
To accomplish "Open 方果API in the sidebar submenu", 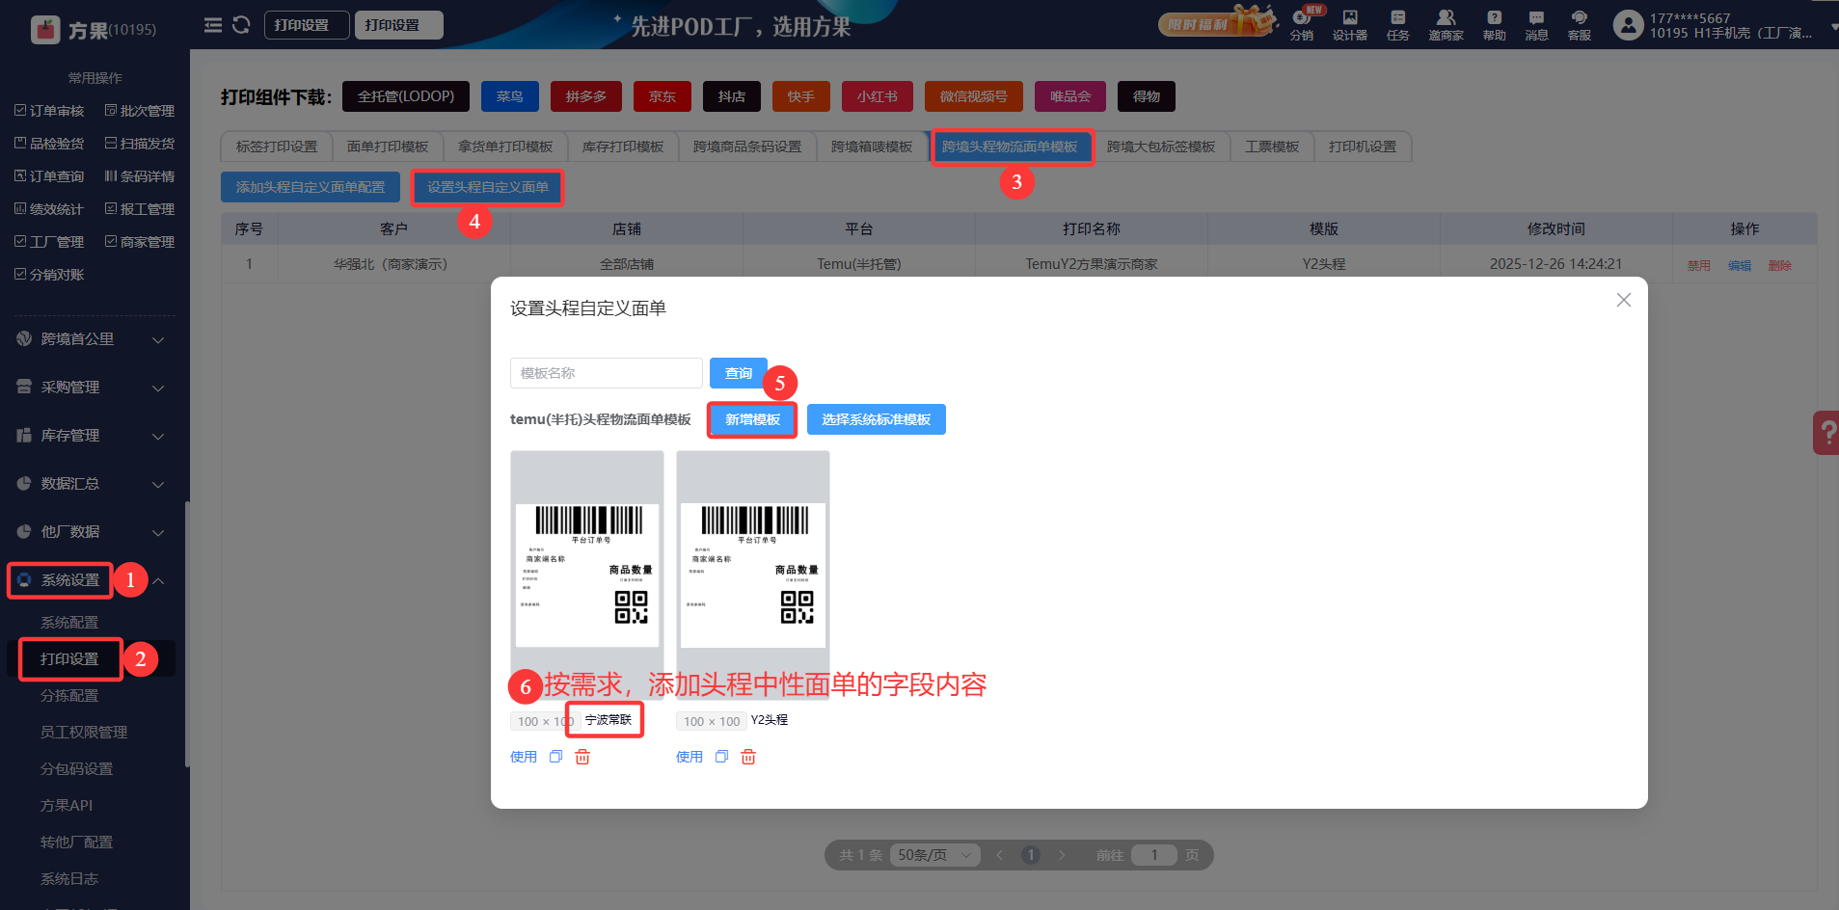I will [x=67, y=806].
